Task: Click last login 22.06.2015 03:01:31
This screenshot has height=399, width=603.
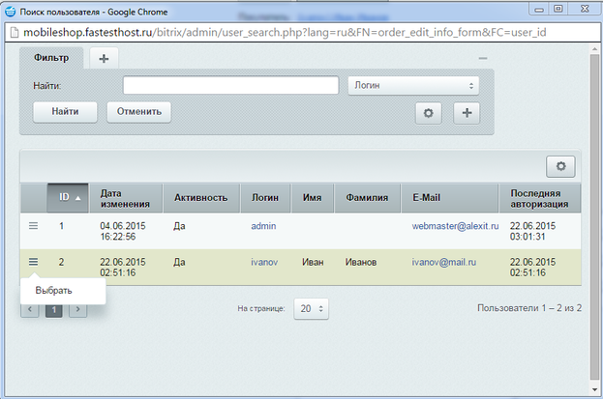Action: pos(532,231)
